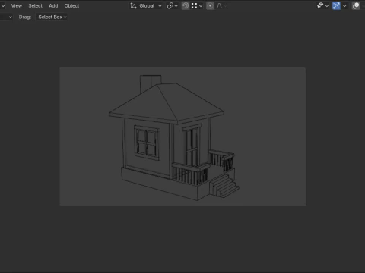Open the snapping options dropdown

[x=197, y=5]
